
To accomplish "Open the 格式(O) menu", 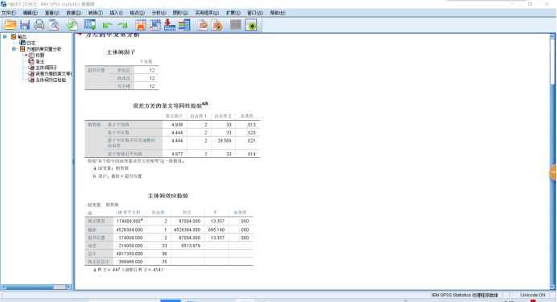I will click(137, 13).
